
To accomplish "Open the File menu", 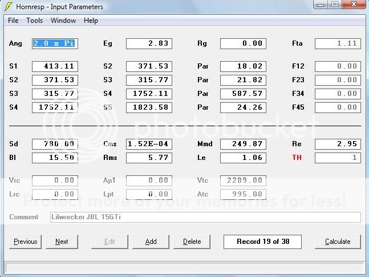I will (x=13, y=21).
